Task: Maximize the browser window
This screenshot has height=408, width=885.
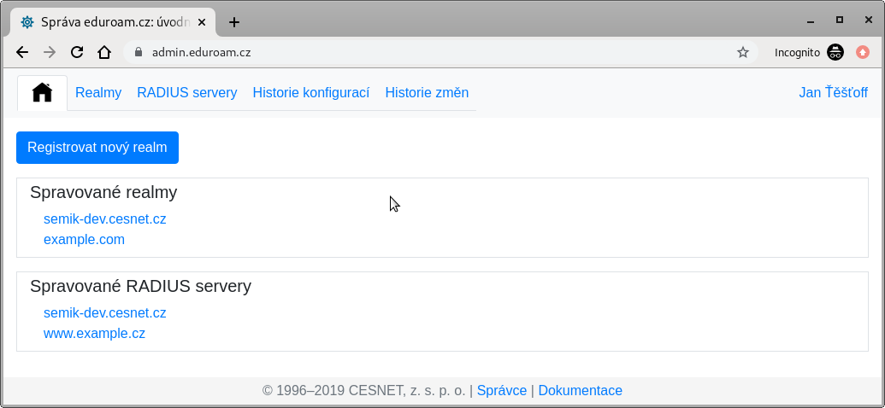Action: 840,20
